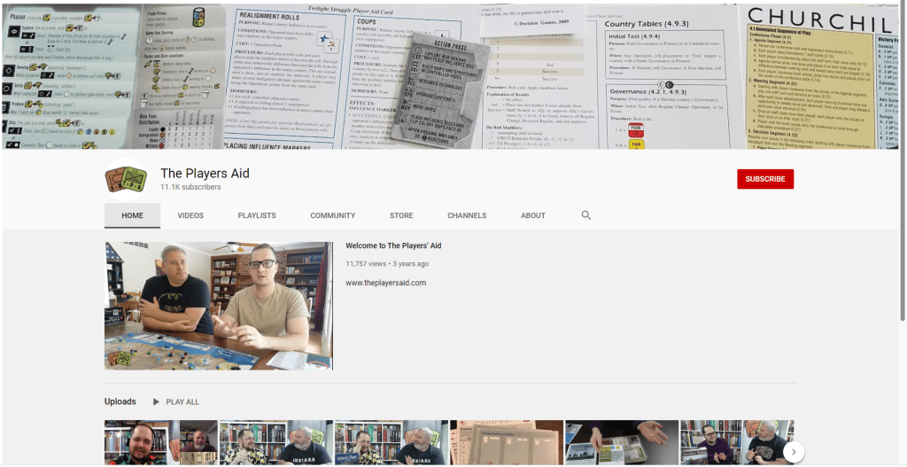This screenshot has width=907, height=467.
Task: Open the upload thumbnail showing paper charts
Action: (506, 441)
